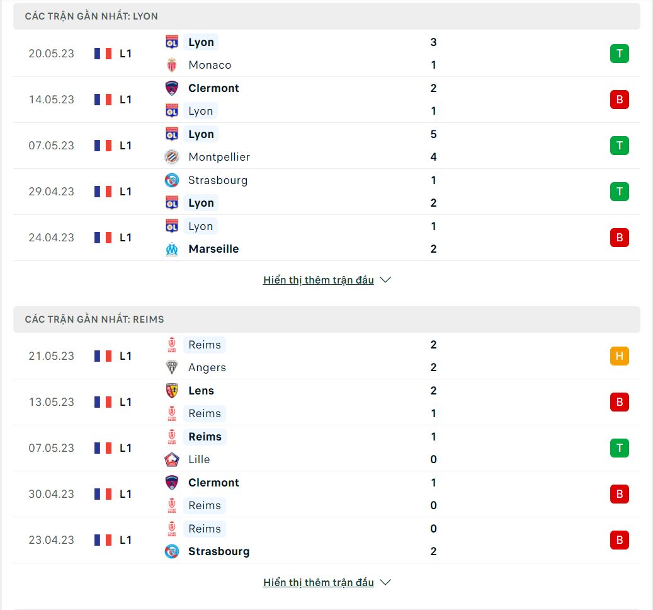Click the Lille club crest icon
The width and height of the screenshot is (653, 610).
click(x=171, y=459)
